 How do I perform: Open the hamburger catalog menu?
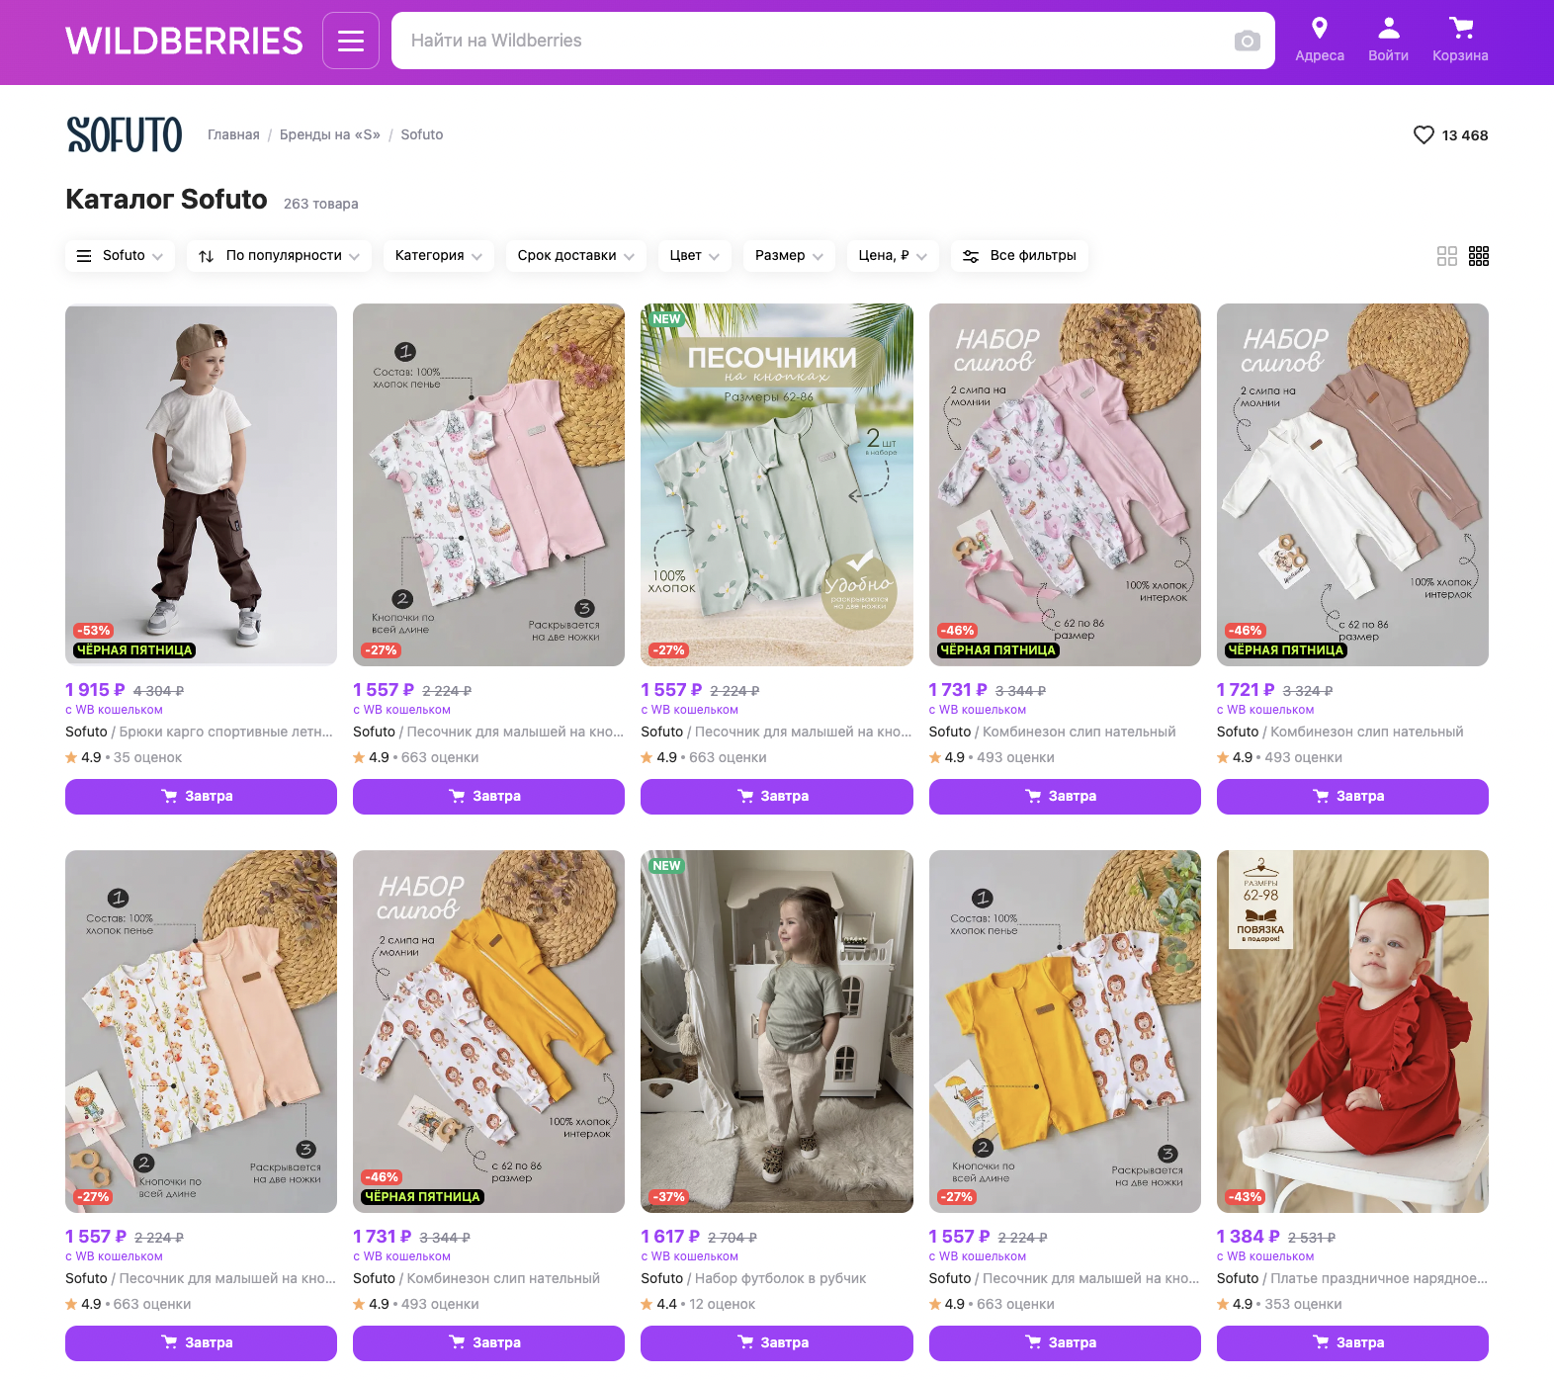click(351, 41)
